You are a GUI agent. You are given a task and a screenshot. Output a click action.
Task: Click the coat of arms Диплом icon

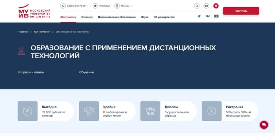150,111
